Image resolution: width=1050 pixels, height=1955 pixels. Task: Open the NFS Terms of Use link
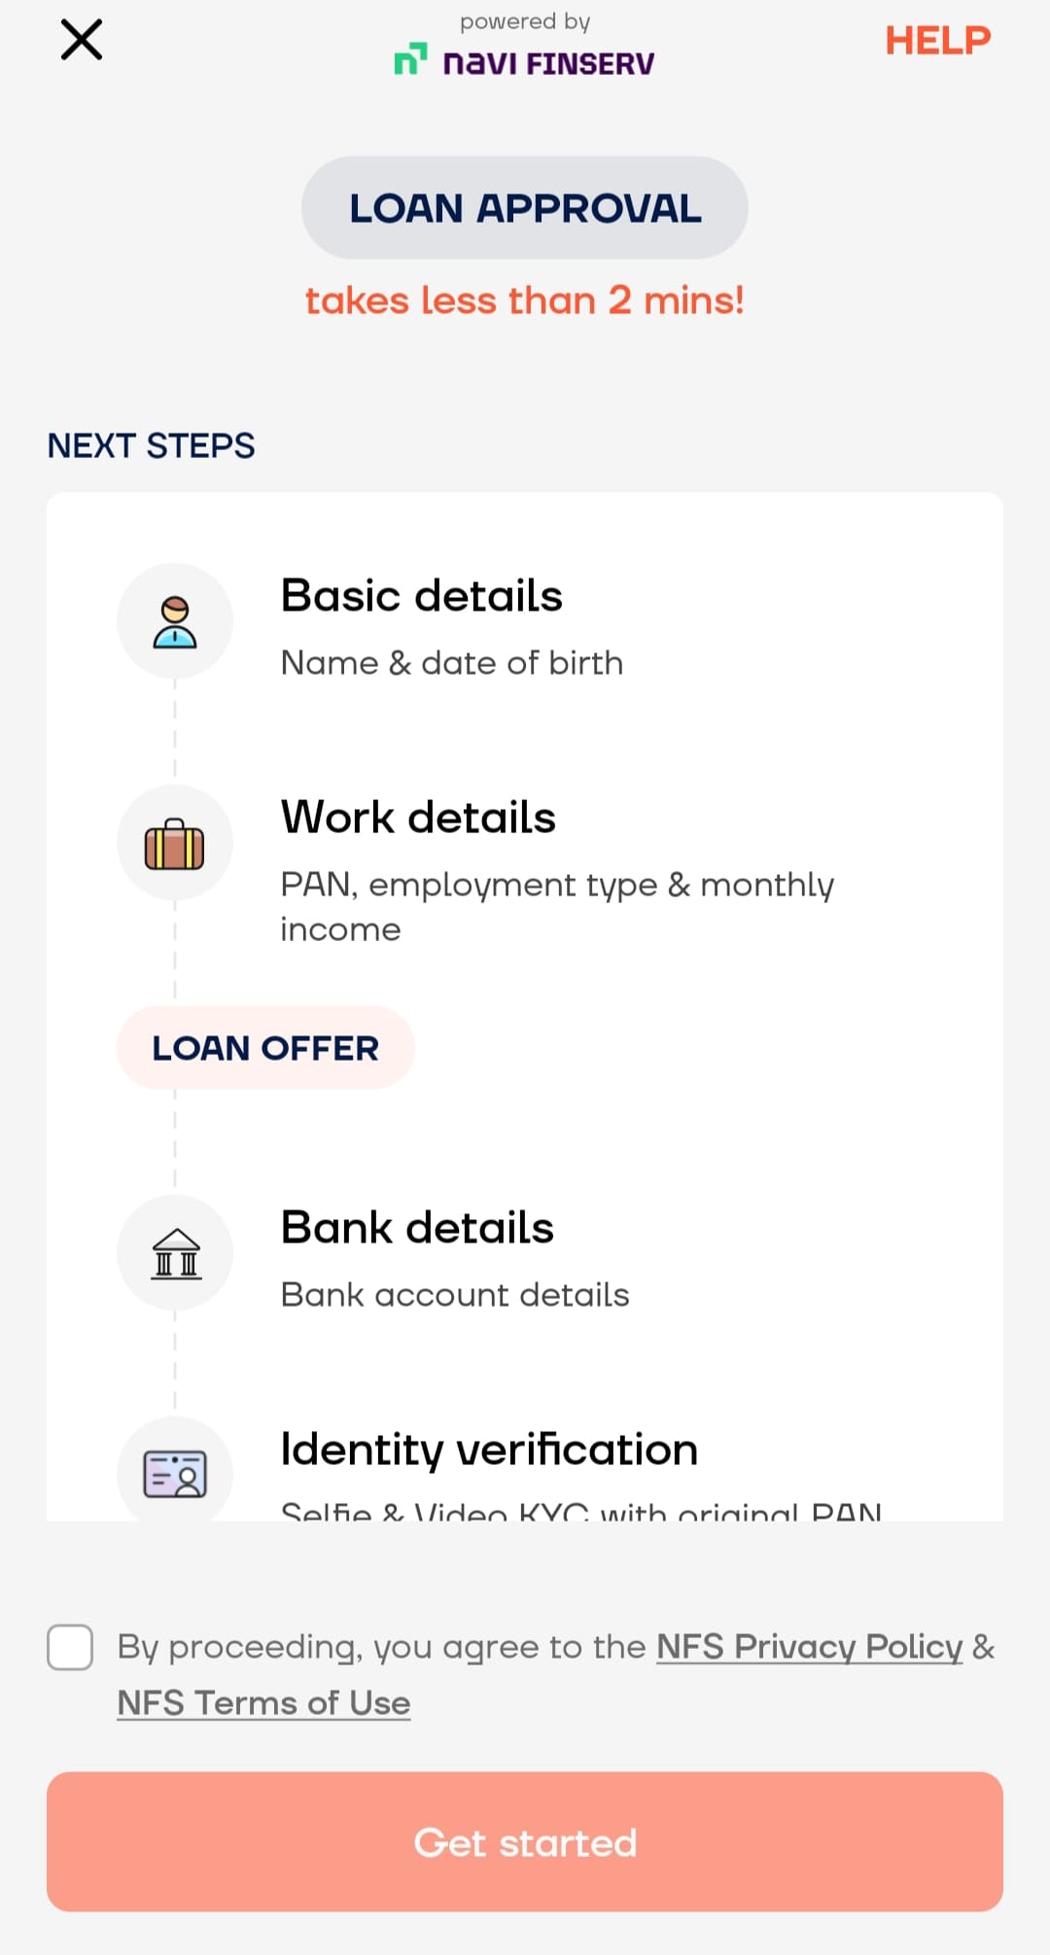click(263, 1703)
